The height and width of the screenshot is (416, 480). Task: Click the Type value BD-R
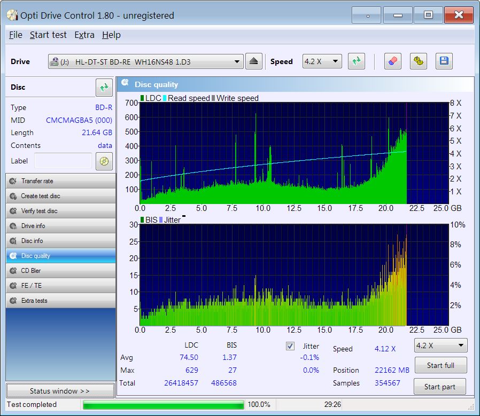click(x=104, y=107)
